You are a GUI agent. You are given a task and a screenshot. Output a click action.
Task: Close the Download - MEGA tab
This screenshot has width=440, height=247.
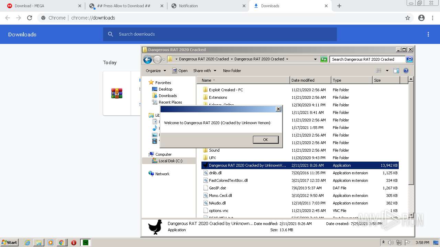click(x=80, y=6)
